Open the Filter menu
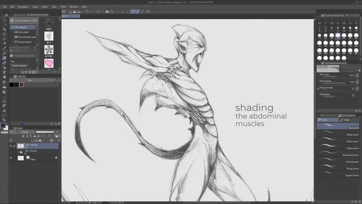The width and height of the screenshot is (362, 204). tap(63, 7)
